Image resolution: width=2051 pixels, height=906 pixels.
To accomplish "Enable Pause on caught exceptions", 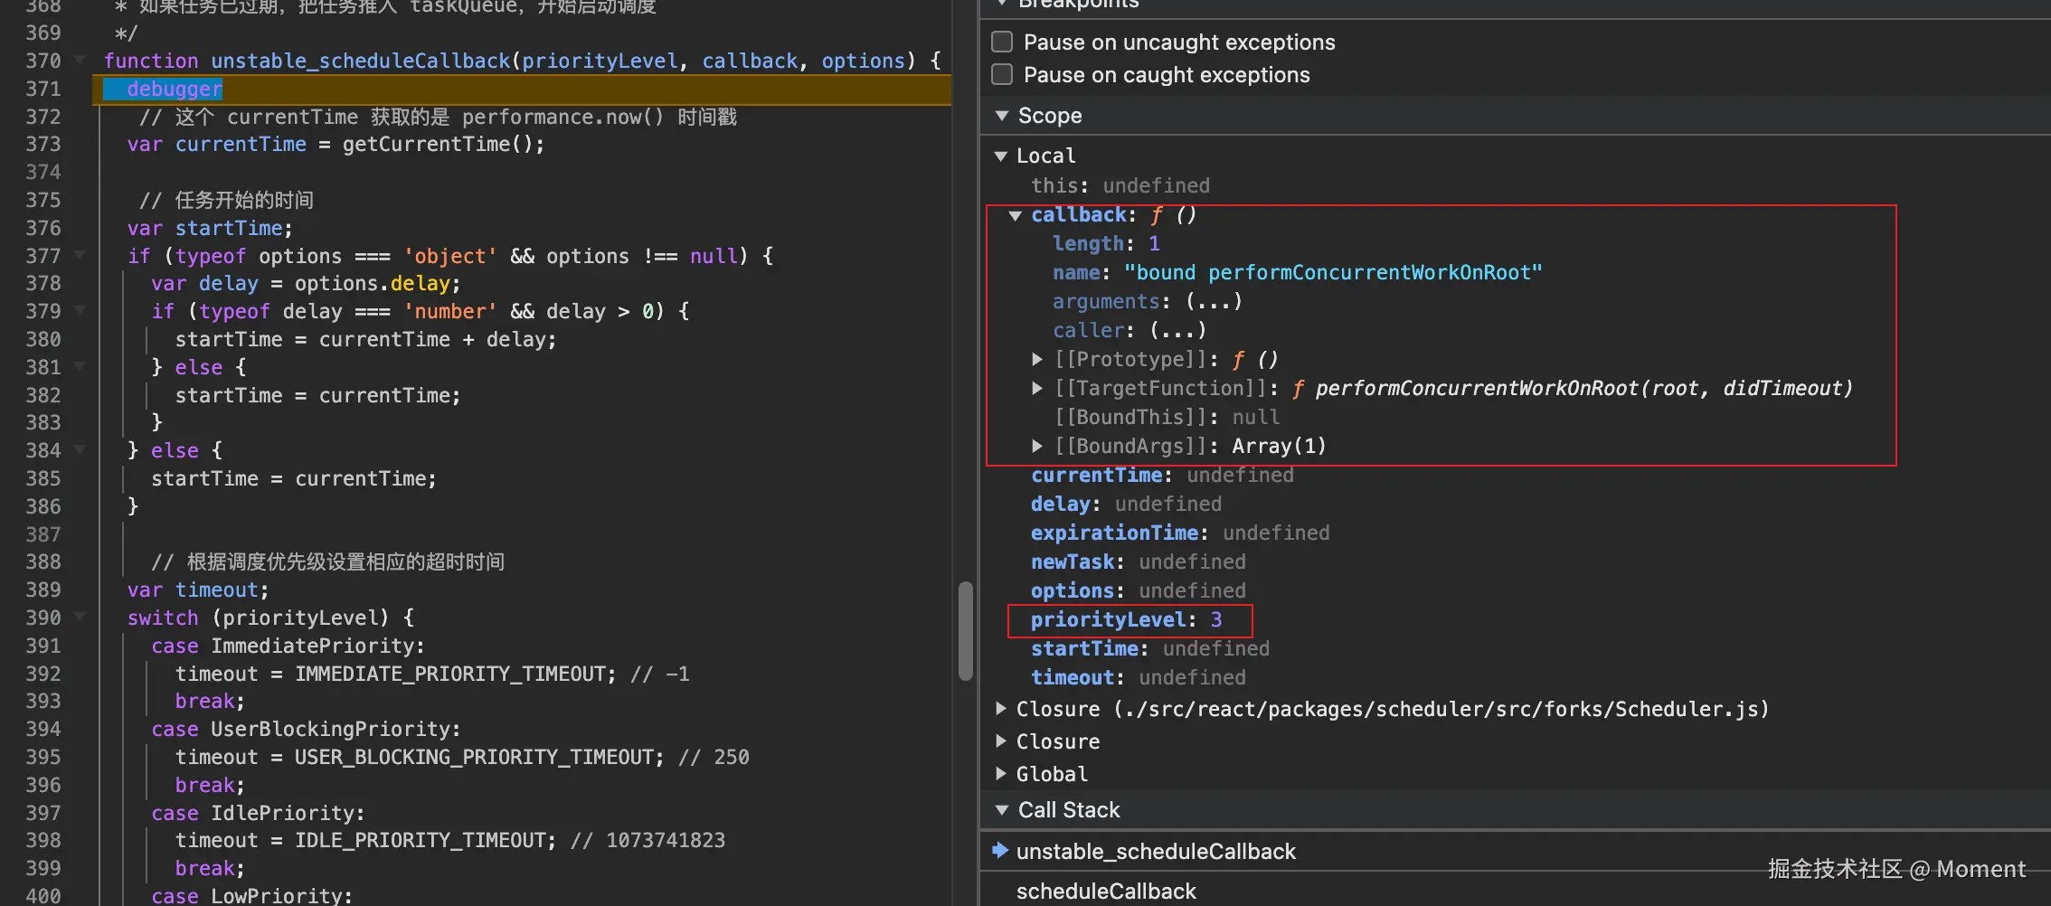I will click(1002, 75).
